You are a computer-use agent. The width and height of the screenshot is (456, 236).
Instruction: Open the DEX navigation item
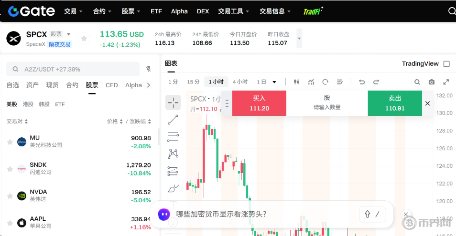[x=203, y=11]
